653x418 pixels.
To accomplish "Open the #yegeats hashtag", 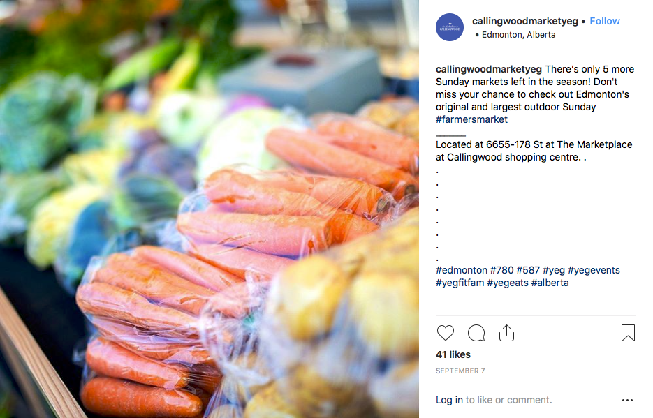I will coord(508,283).
